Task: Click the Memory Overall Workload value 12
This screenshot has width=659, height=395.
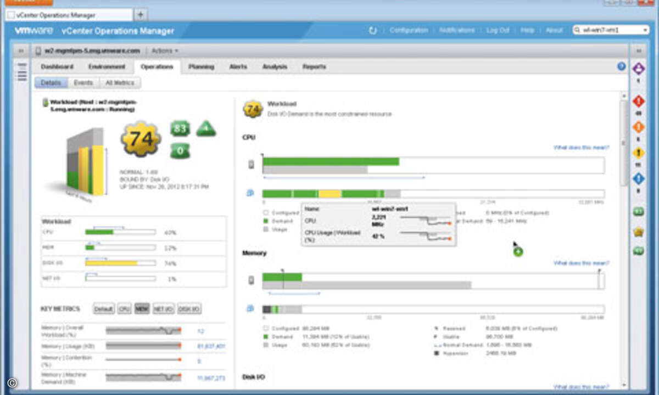Action: coord(200,331)
